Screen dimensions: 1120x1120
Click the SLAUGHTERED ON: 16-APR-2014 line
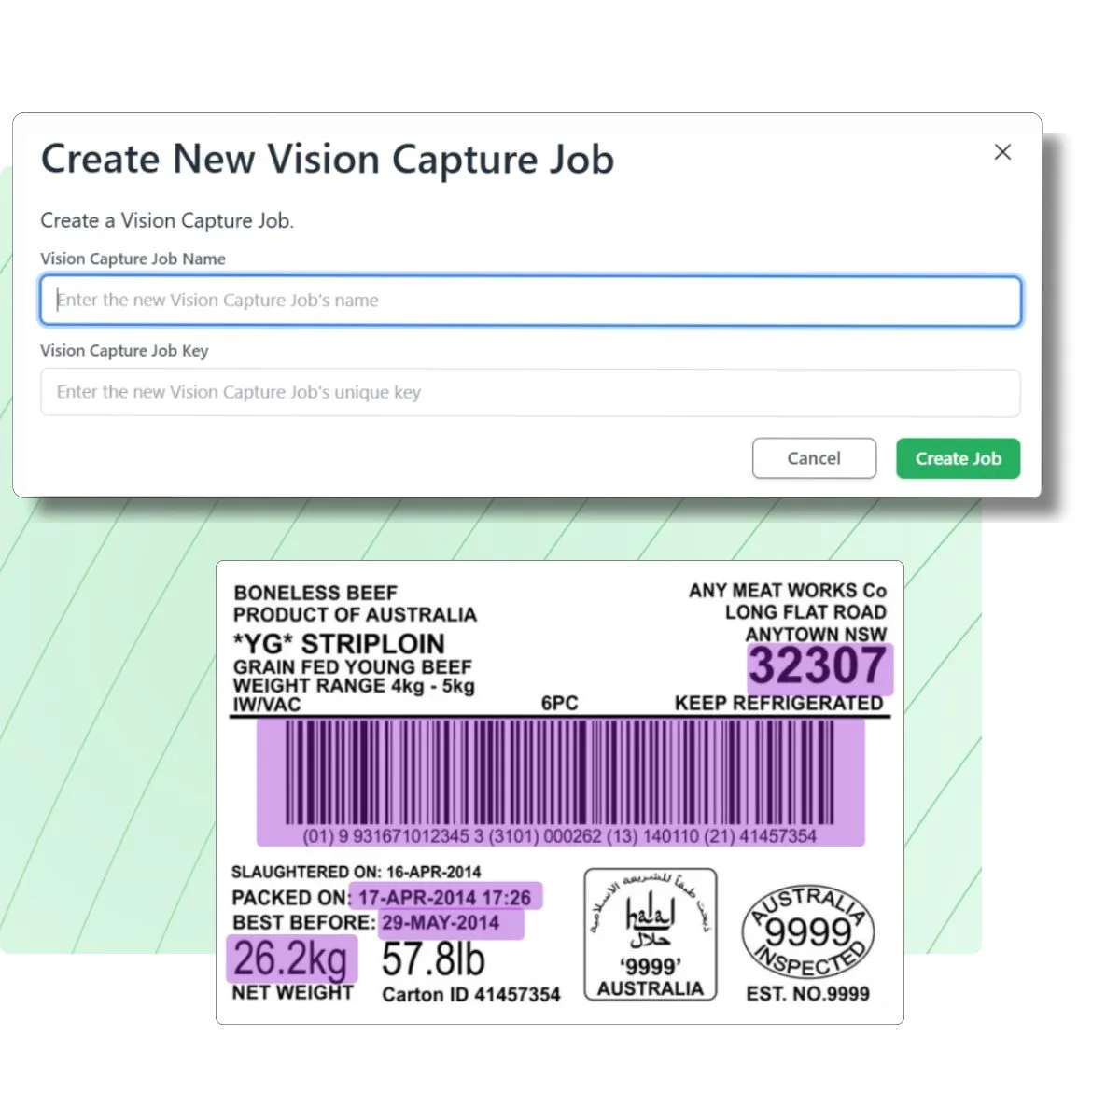click(x=357, y=872)
